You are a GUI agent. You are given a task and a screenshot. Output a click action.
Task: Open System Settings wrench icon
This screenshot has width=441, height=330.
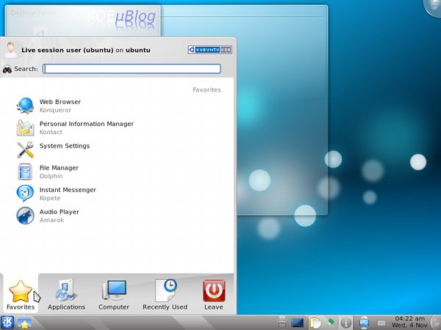pos(25,150)
